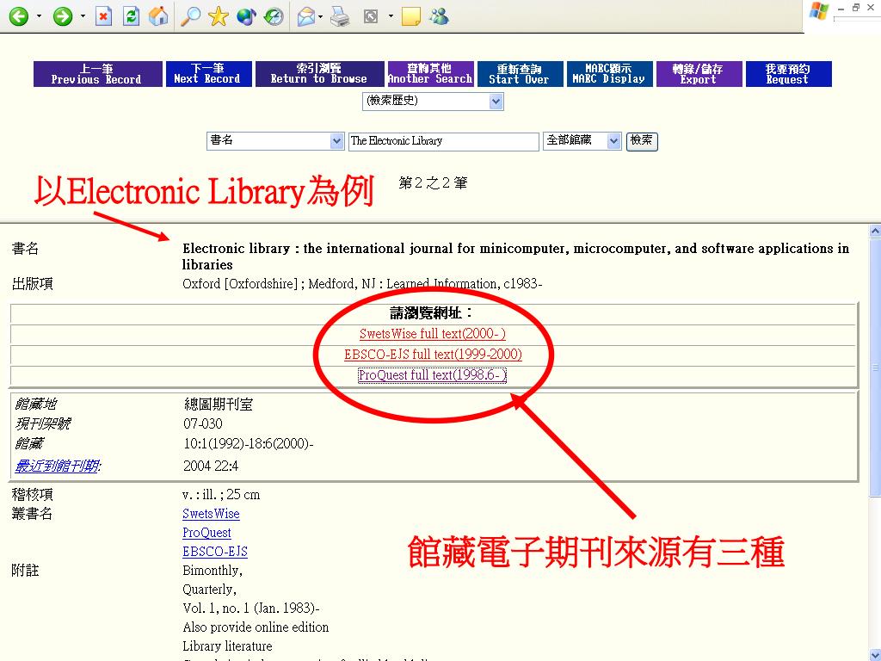The height and width of the screenshot is (661, 881).
Task: Click the vertical scrollbar thumb
Action: tap(875, 367)
